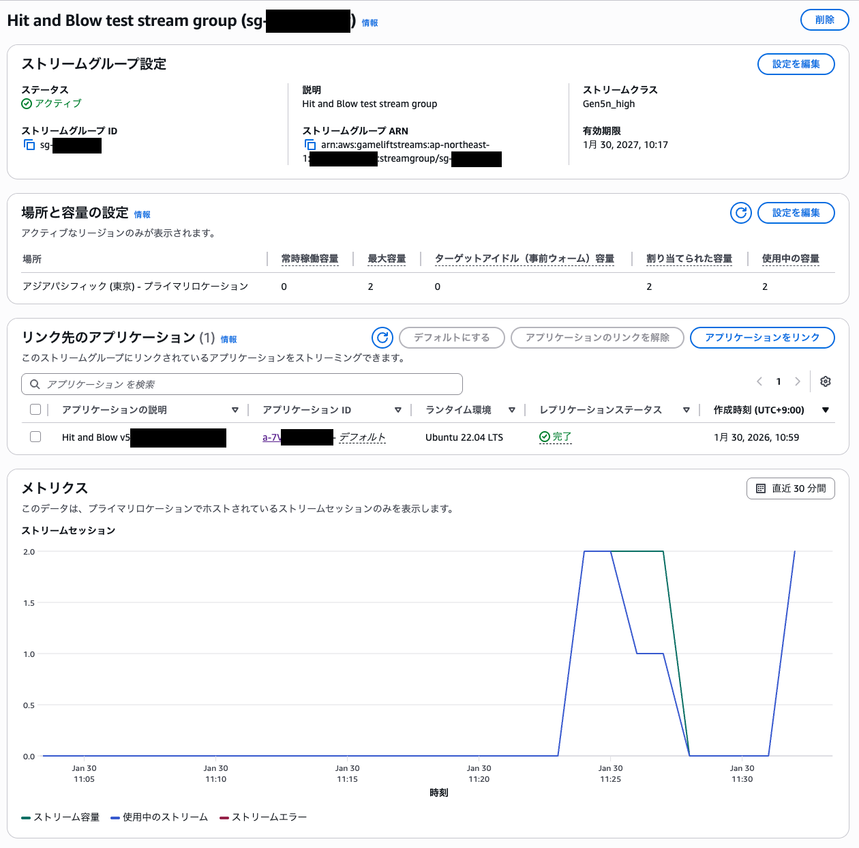Viewport: 859px width, 848px height.
Task: Open info link for 場所と容量の設定
Action: coord(142,214)
